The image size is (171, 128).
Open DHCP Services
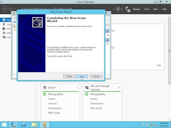coord(53,103)
